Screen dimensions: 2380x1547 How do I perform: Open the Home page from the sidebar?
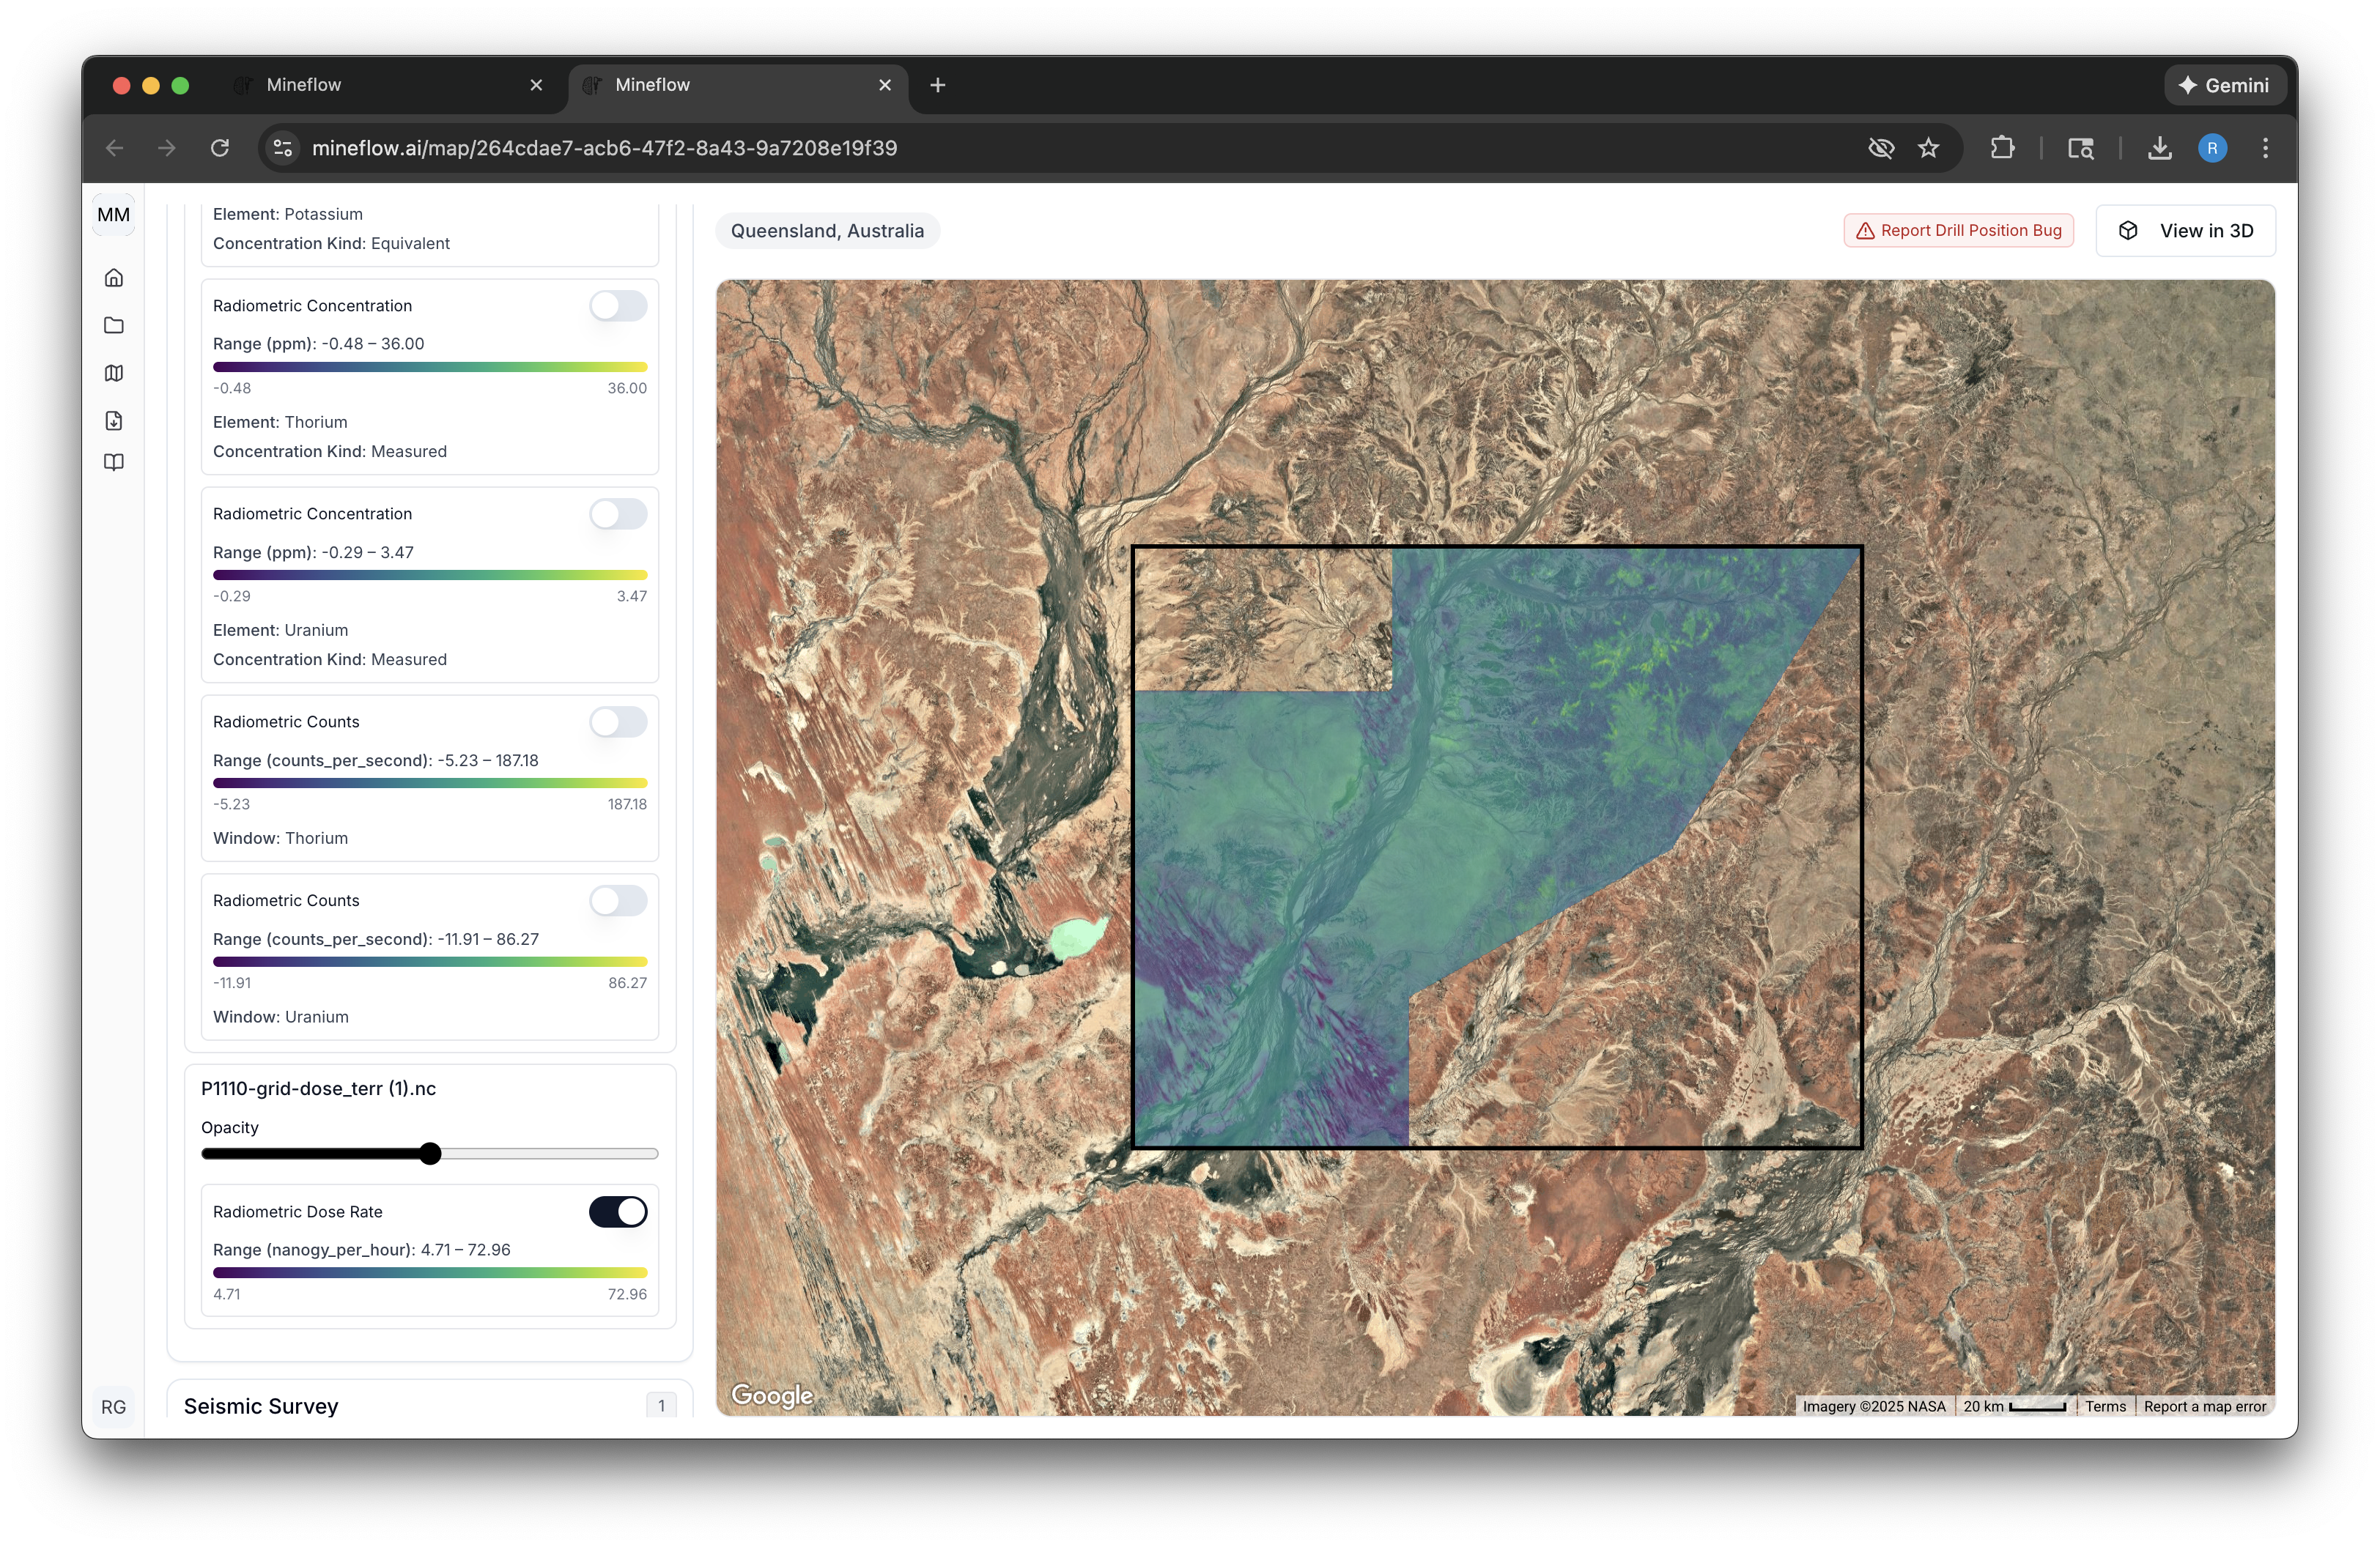114,278
